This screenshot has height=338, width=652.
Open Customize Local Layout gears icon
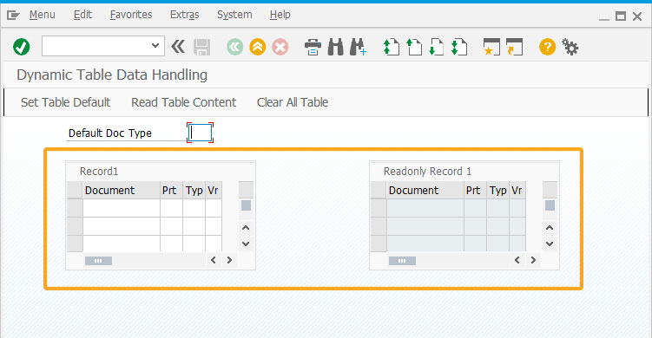tap(570, 47)
